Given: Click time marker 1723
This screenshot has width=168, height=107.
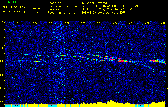Looking at the screenshot, I should (50, 23).
